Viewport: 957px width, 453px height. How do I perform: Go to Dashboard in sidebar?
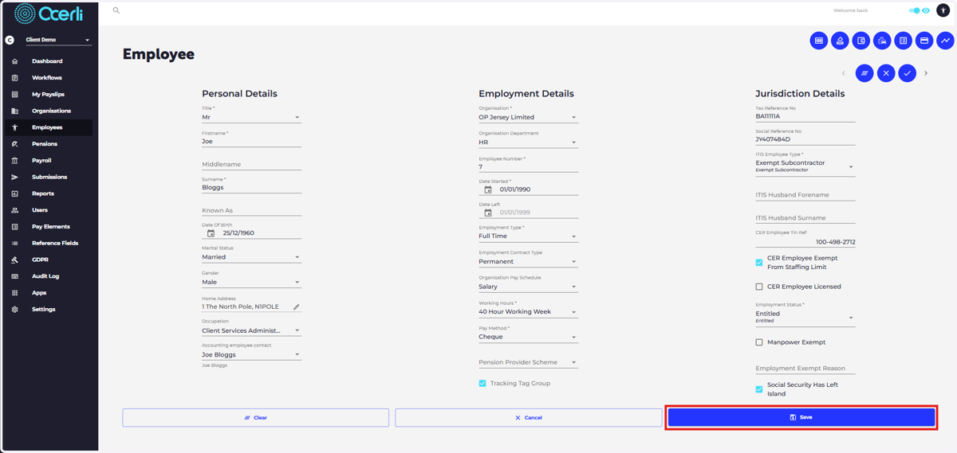tap(47, 61)
